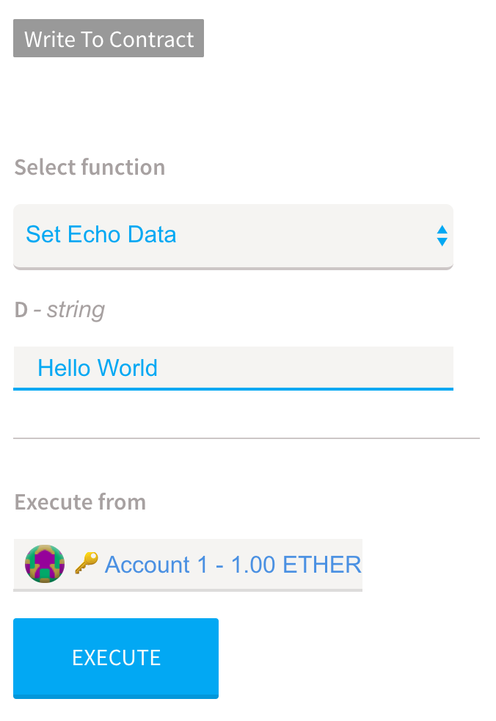Click the golden key icon
The image size is (496, 721).
click(87, 563)
